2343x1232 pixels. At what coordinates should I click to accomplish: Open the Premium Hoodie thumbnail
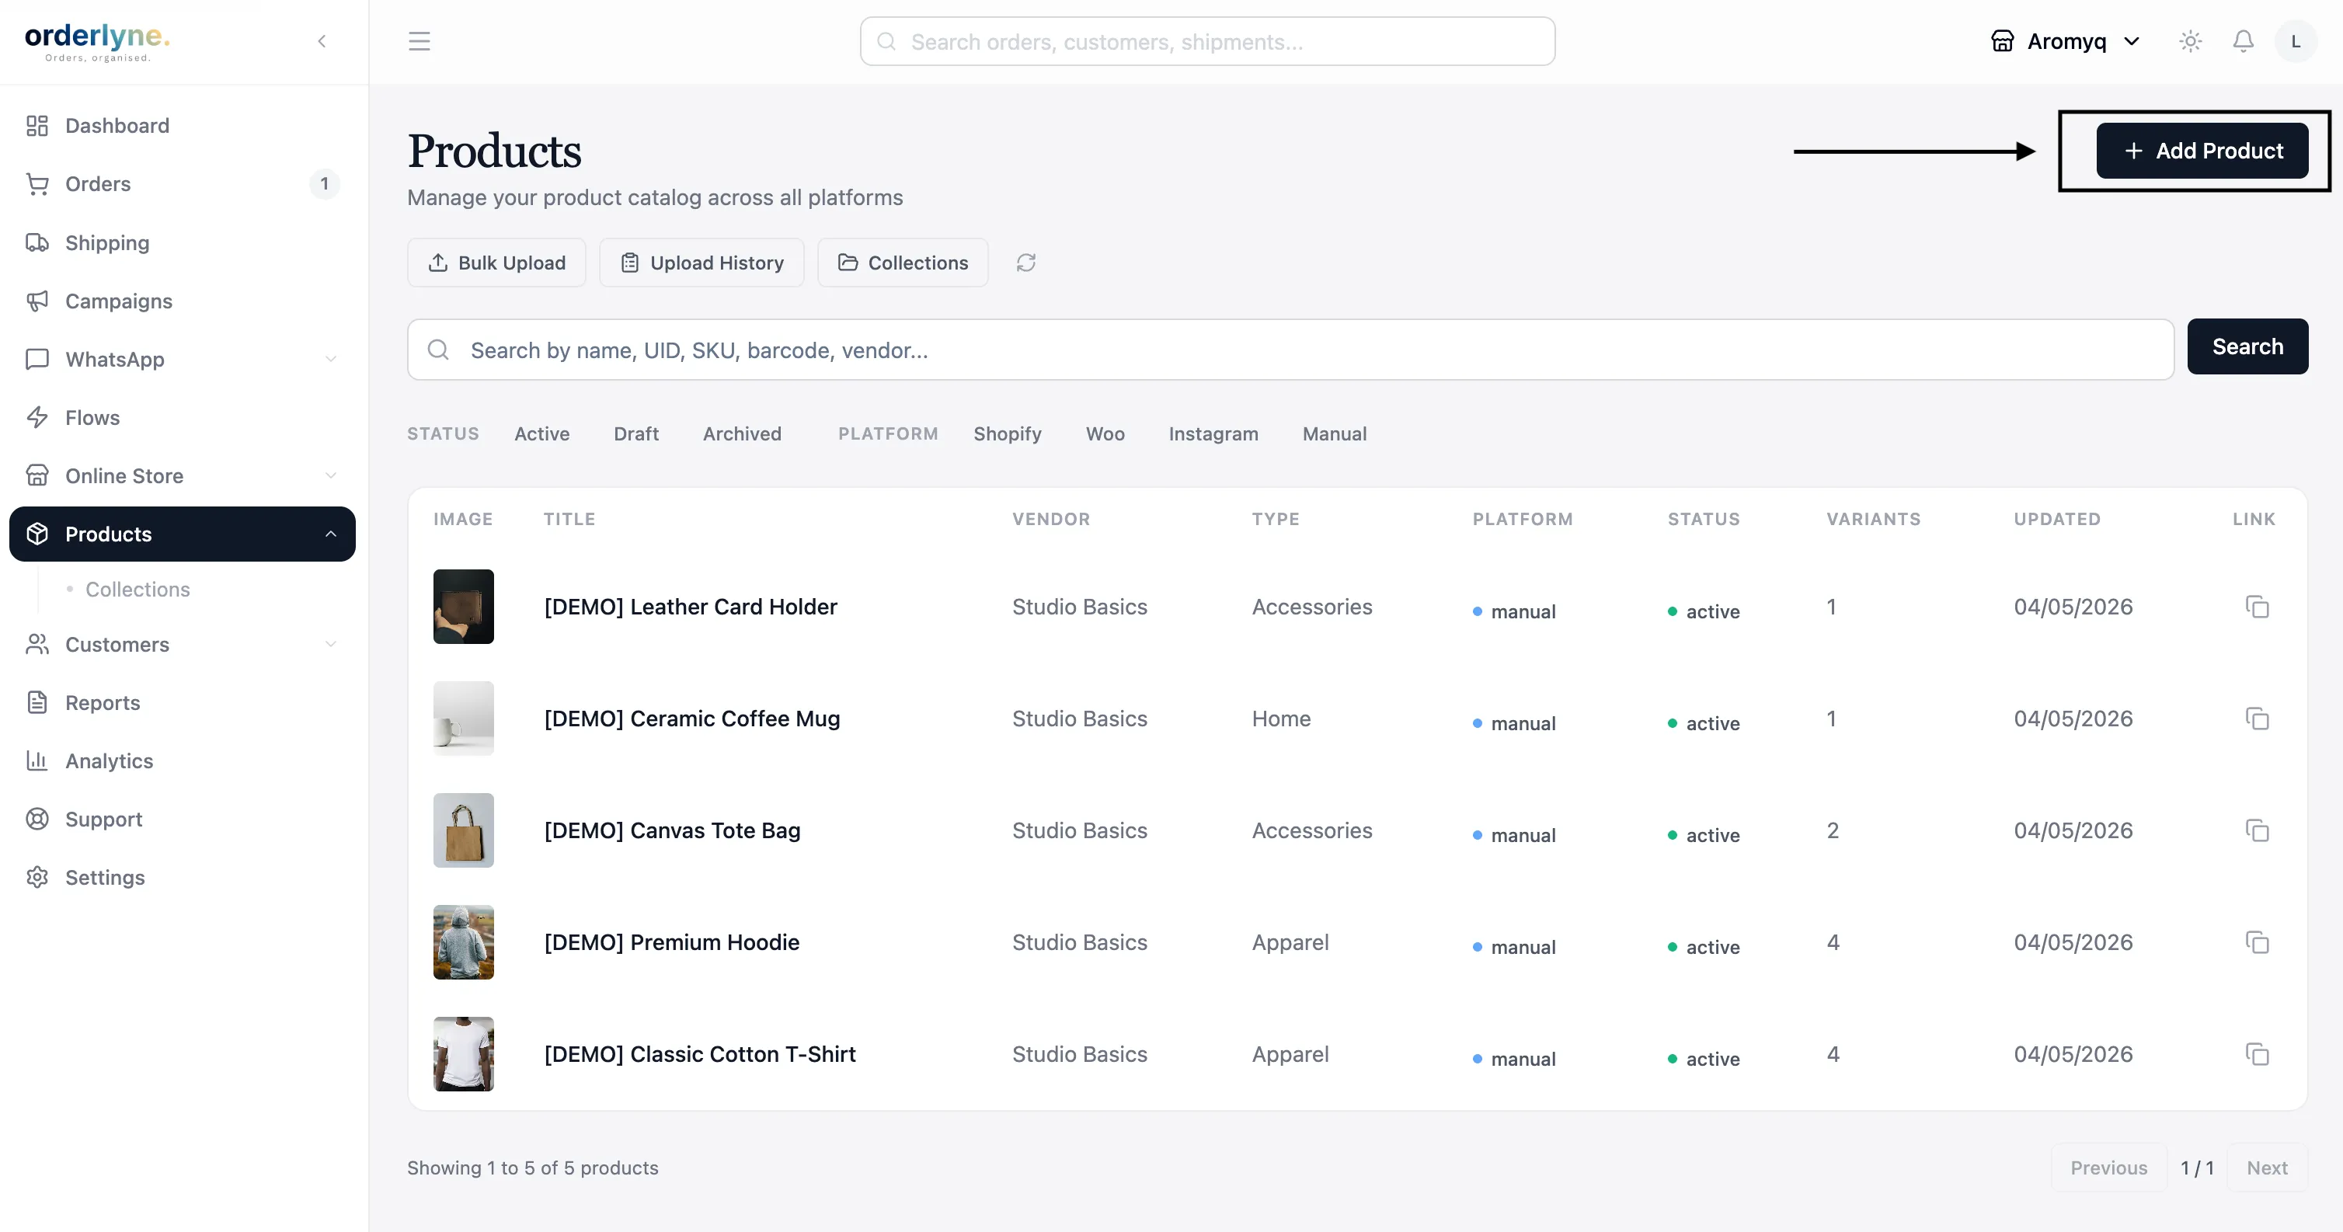click(x=463, y=942)
